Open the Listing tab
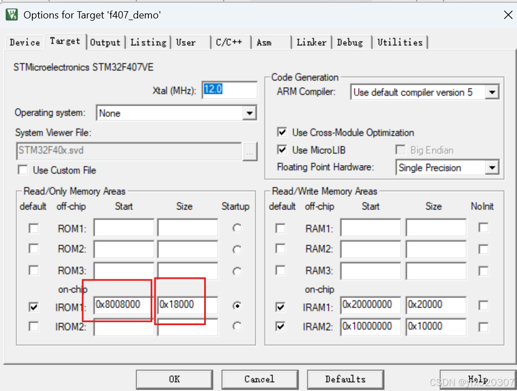The height and width of the screenshot is (391, 517). click(148, 42)
